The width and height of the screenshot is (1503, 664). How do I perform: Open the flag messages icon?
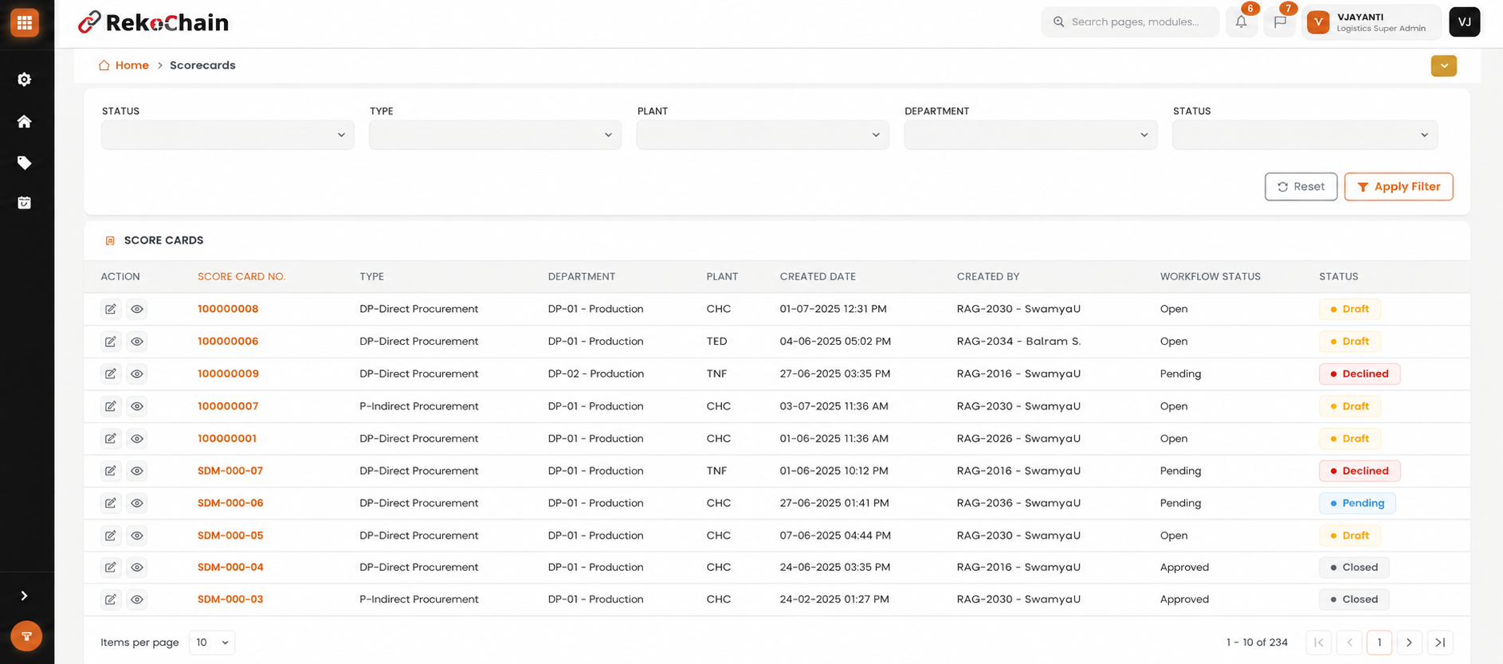click(1280, 22)
